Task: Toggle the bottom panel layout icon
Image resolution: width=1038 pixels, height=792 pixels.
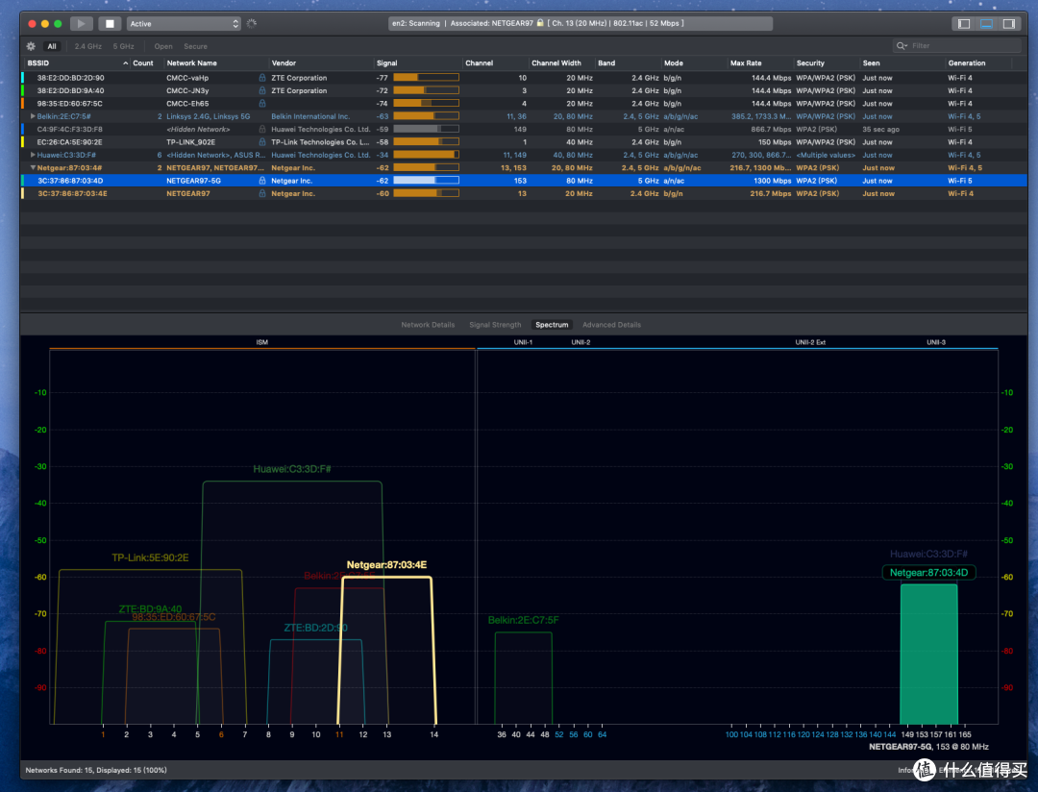Action: coord(986,23)
